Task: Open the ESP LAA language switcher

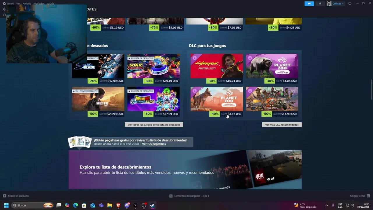Action: coord(340,205)
